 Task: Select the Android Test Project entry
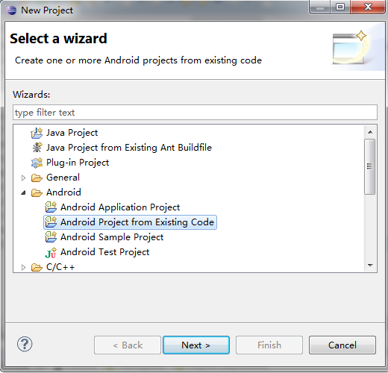tap(104, 252)
